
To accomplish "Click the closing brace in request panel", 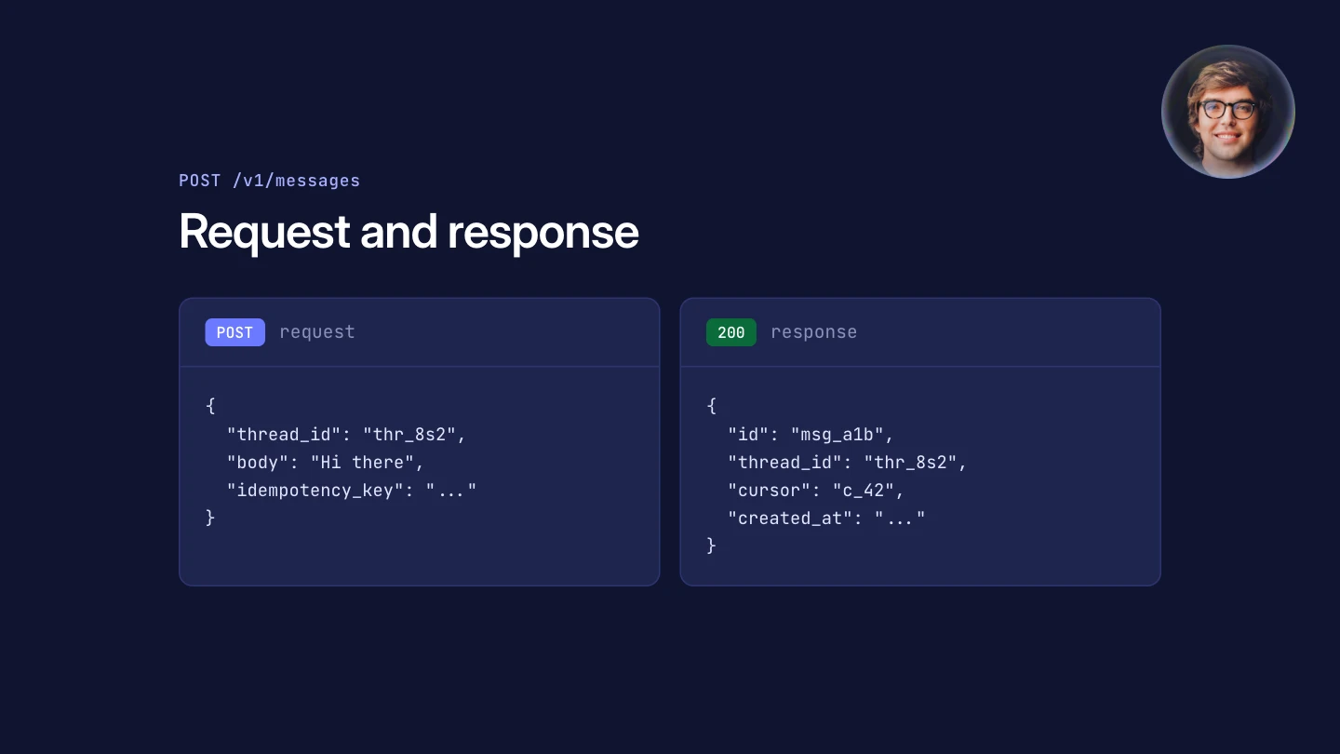I will pyautogui.click(x=210, y=518).
